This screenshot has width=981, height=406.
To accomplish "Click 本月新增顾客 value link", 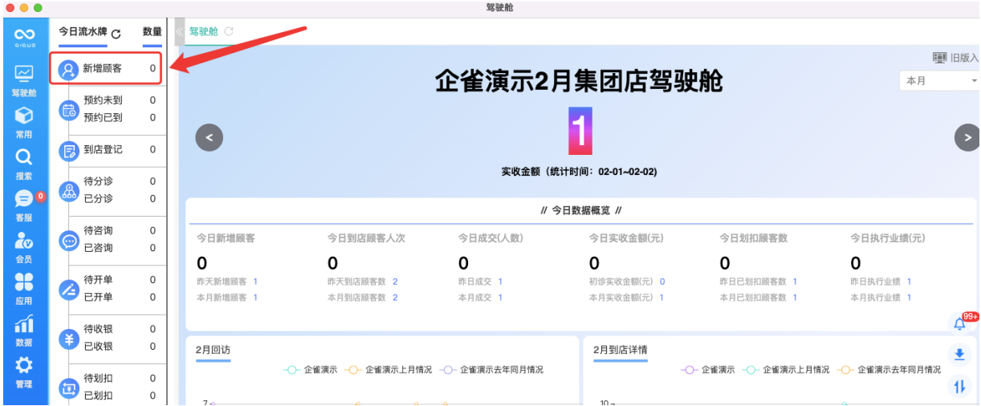I will point(255,298).
